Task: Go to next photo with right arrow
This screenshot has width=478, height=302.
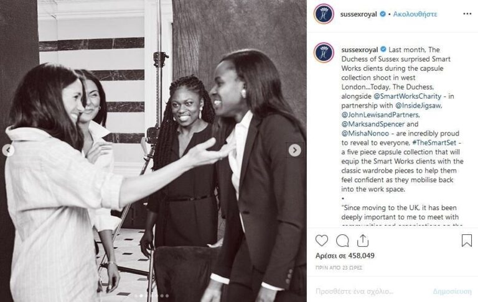Action: [x=294, y=150]
